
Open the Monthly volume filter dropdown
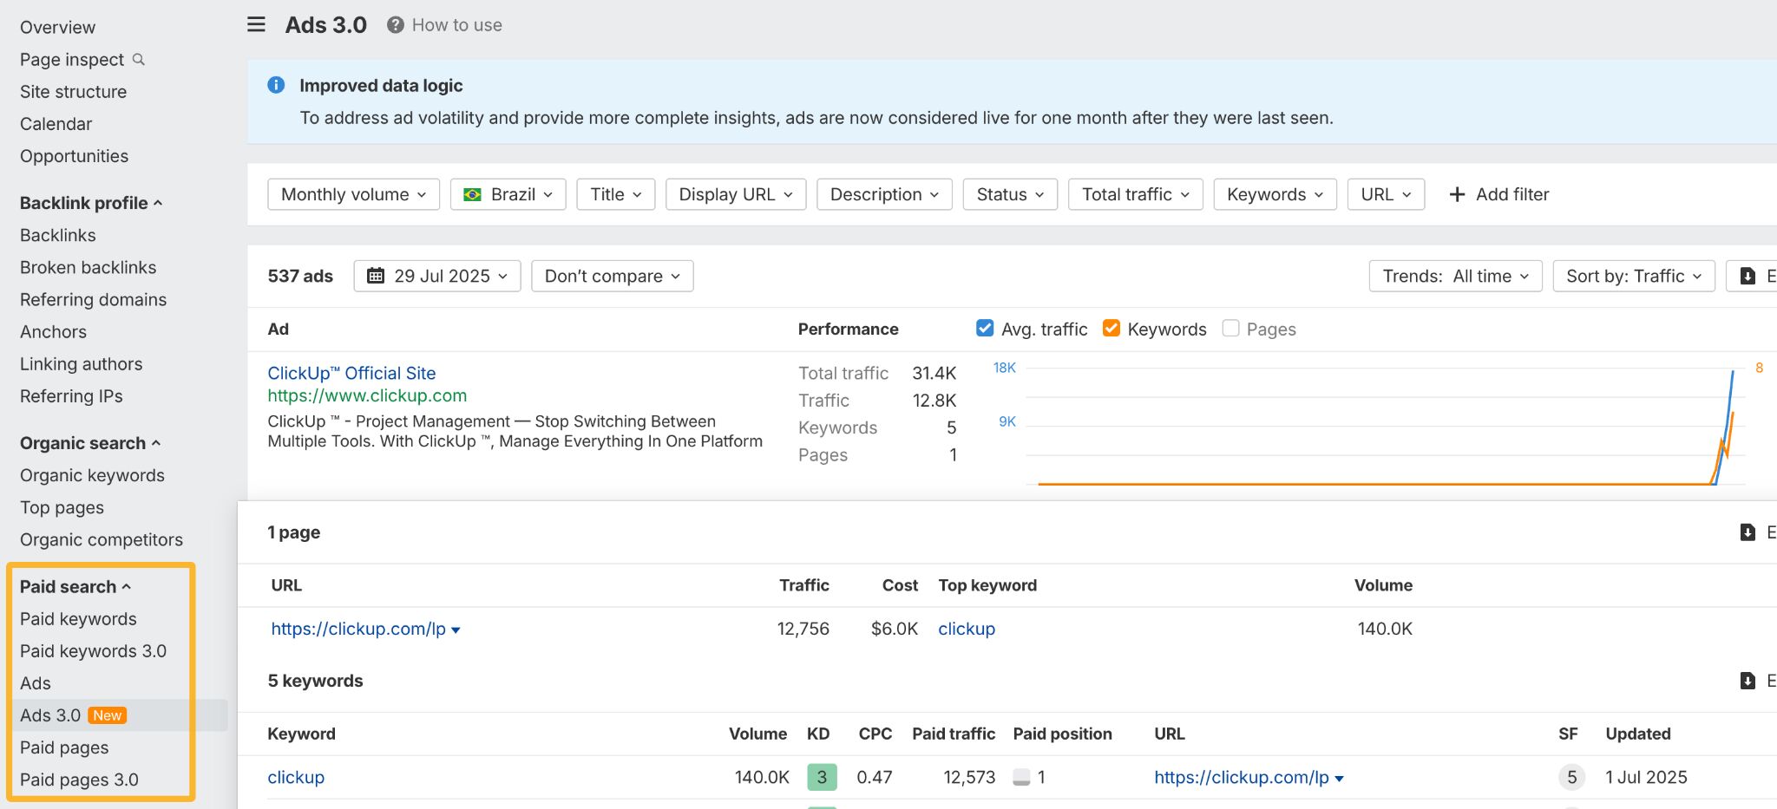(352, 193)
